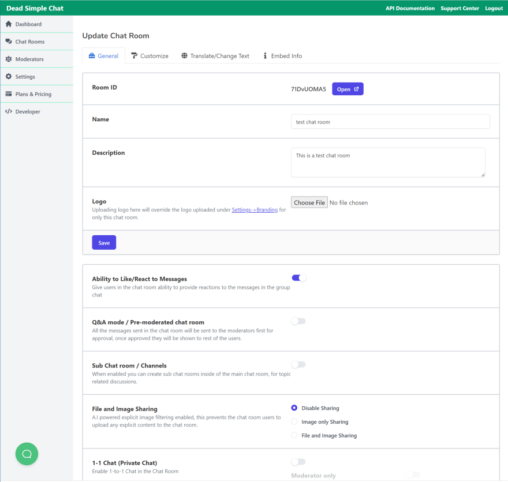The height and width of the screenshot is (482, 508).
Task: Click the 'Sub Chat room / Channels' label
Action: (x=129, y=366)
